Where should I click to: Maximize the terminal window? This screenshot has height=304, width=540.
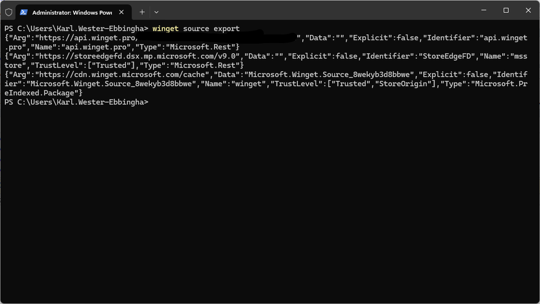click(x=506, y=10)
